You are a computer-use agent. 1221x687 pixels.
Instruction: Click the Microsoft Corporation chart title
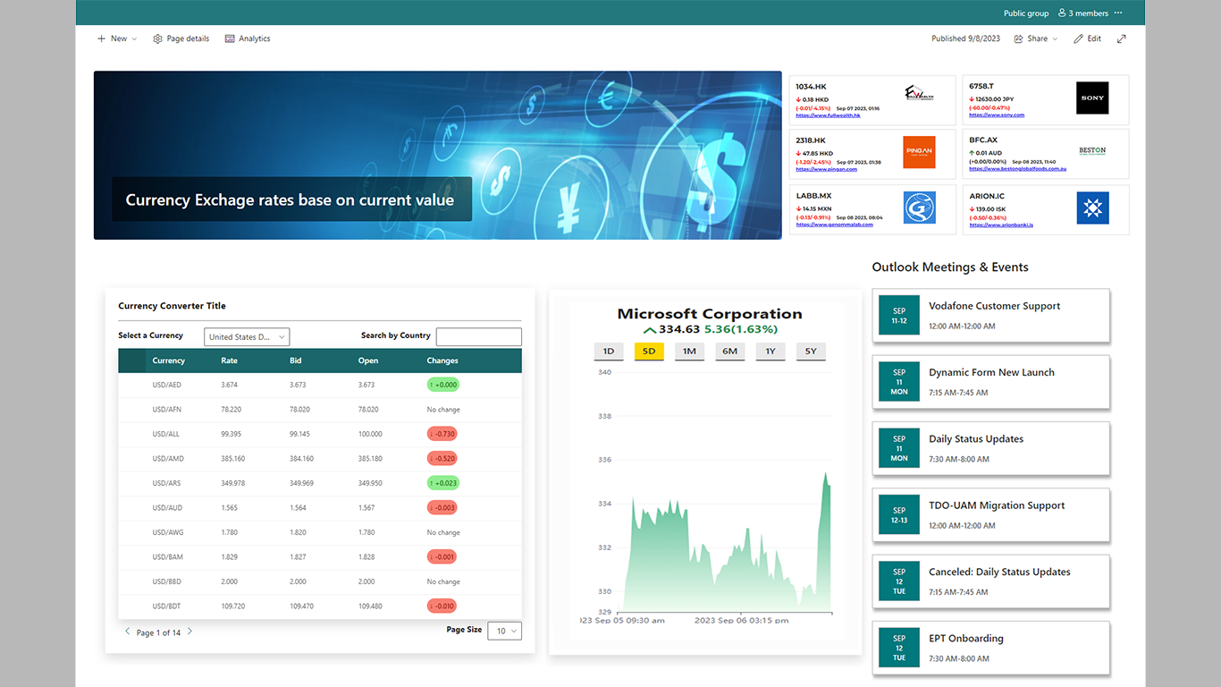[x=710, y=314]
